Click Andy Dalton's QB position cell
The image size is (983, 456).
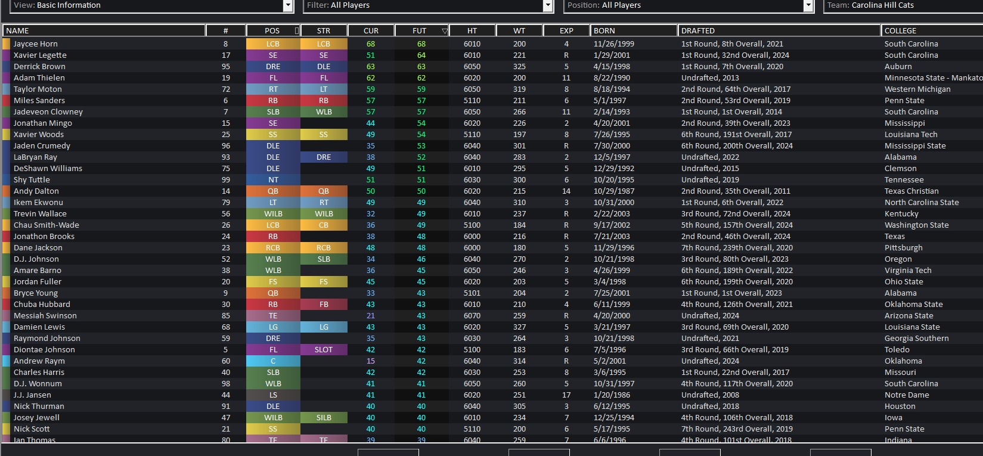pyautogui.click(x=273, y=191)
